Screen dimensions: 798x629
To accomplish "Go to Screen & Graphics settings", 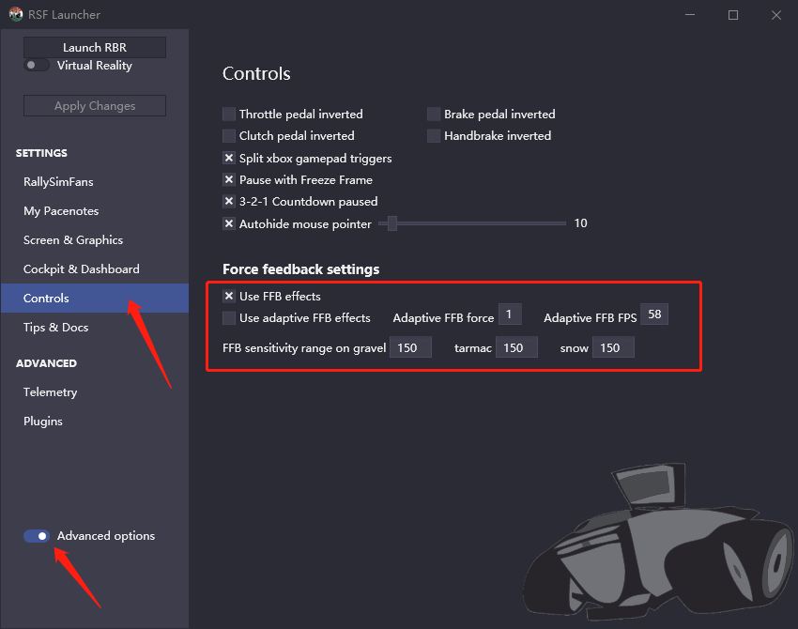I will [73, 240].
